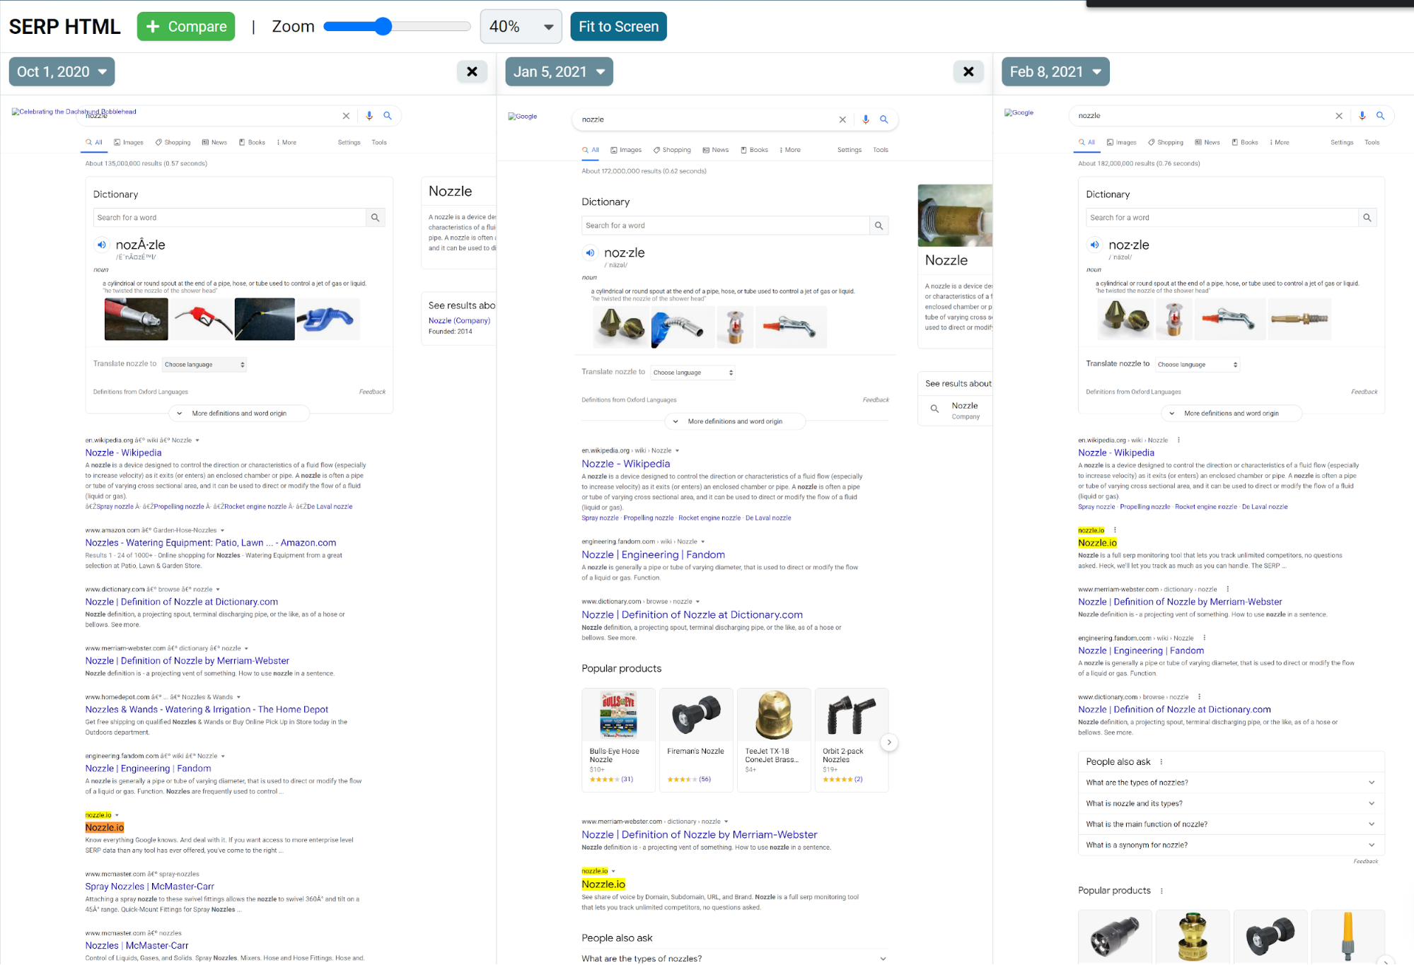Screen dimensions: 1414x965
Task: Open Choose language dropdown in Feb 8 panel
Action: pos(1197,365)
